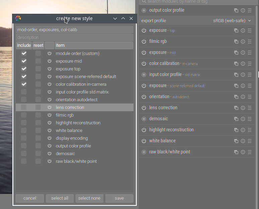Expand white balance module header

pos(162,141)
